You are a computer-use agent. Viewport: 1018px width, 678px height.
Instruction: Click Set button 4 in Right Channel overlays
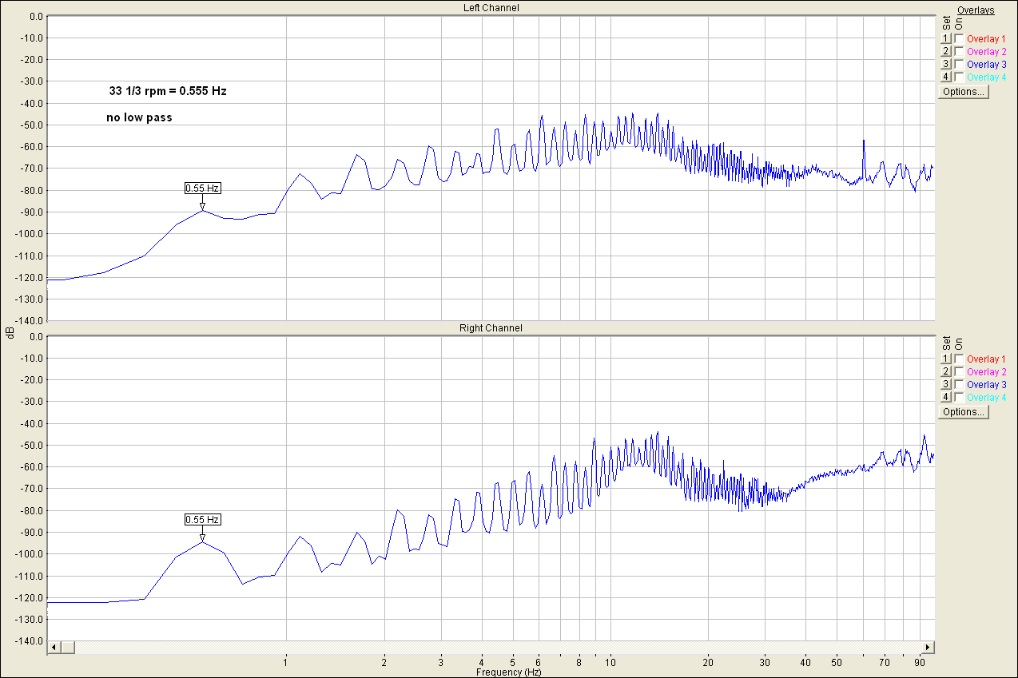946,398
